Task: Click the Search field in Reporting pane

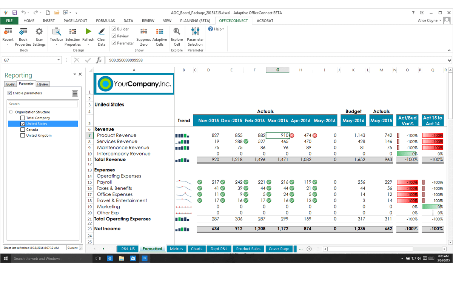Action: [x=43, y=104]
